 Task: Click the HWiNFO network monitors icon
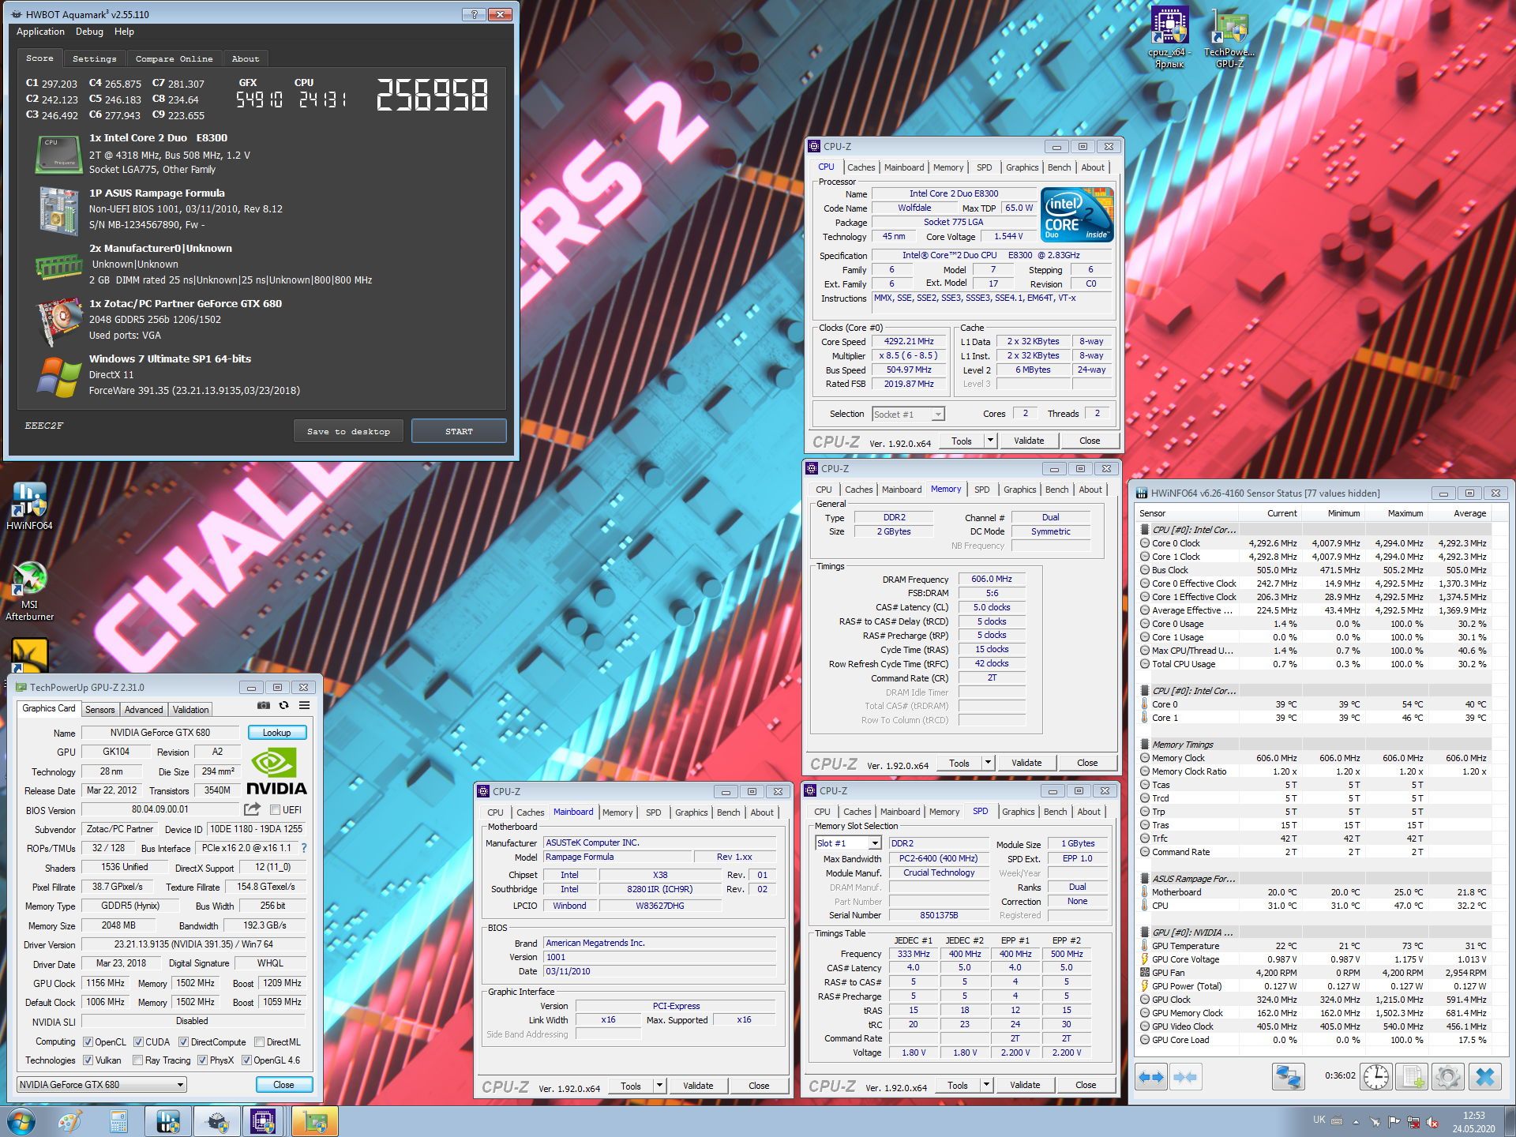point(1289,1077)
